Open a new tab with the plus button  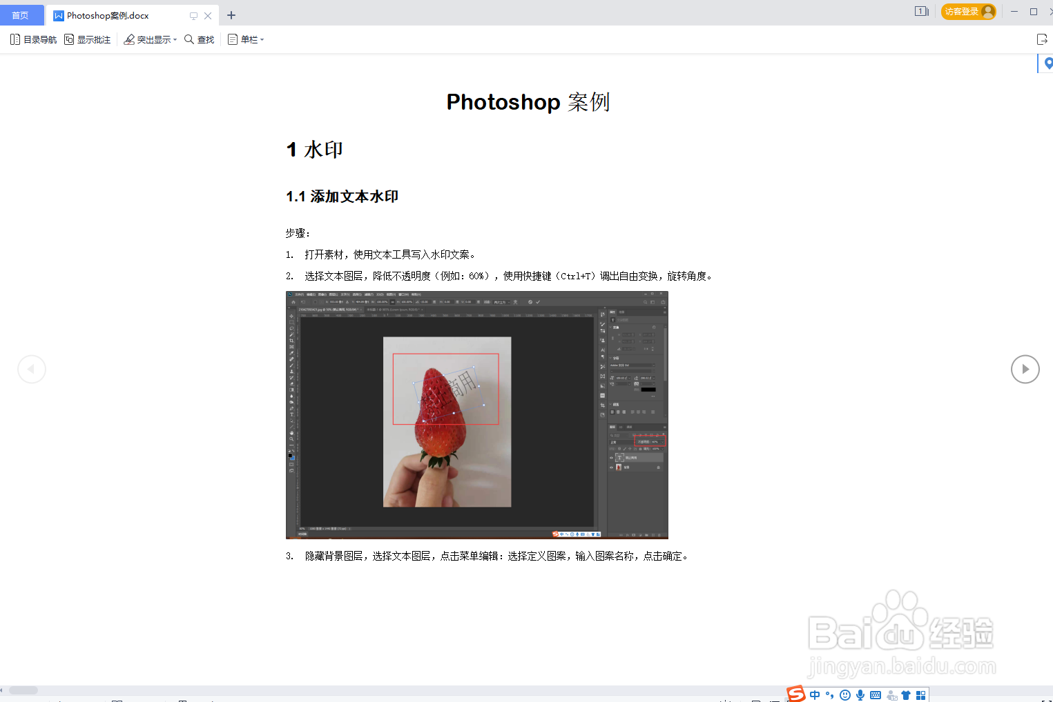231,15
